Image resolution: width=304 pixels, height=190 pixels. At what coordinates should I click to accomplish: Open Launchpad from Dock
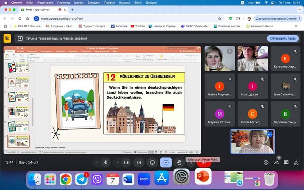pyautogui.click(x=50, y=179)
